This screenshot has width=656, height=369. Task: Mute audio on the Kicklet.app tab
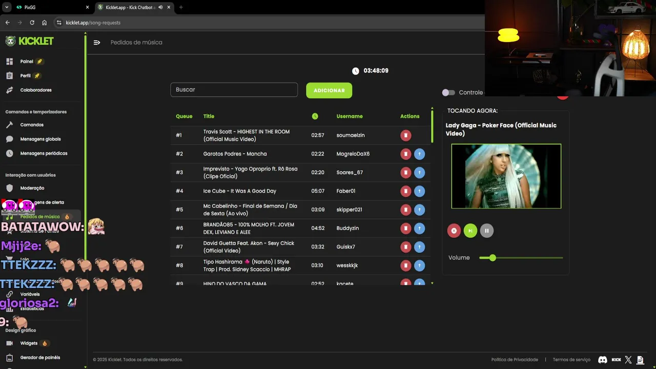pos(161,7)
